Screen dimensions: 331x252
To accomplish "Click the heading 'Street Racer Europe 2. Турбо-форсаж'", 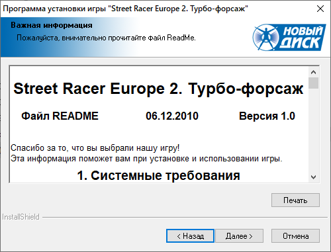I will point(158,89).
